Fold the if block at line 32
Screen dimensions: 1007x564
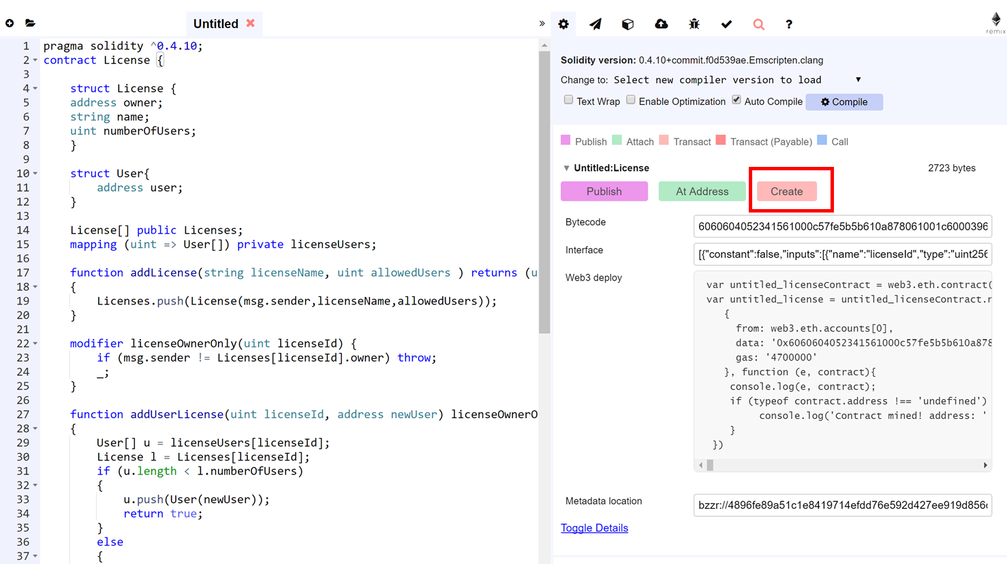[x=35, y=486]
